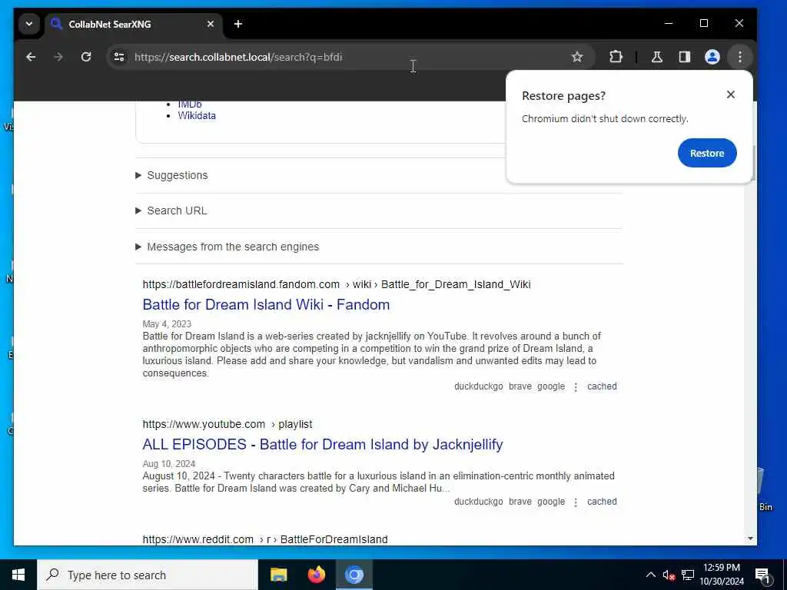
Task: Reload the page with the refresh icon
Action: coord(86,57)
